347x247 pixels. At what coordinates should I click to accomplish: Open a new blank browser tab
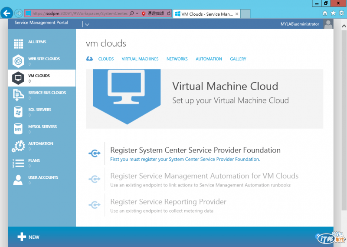pos(245,14)
